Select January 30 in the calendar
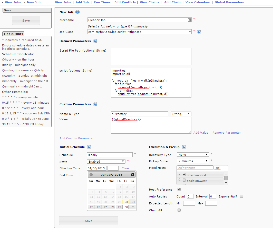The image size is (273, 228). click(125, 207)
